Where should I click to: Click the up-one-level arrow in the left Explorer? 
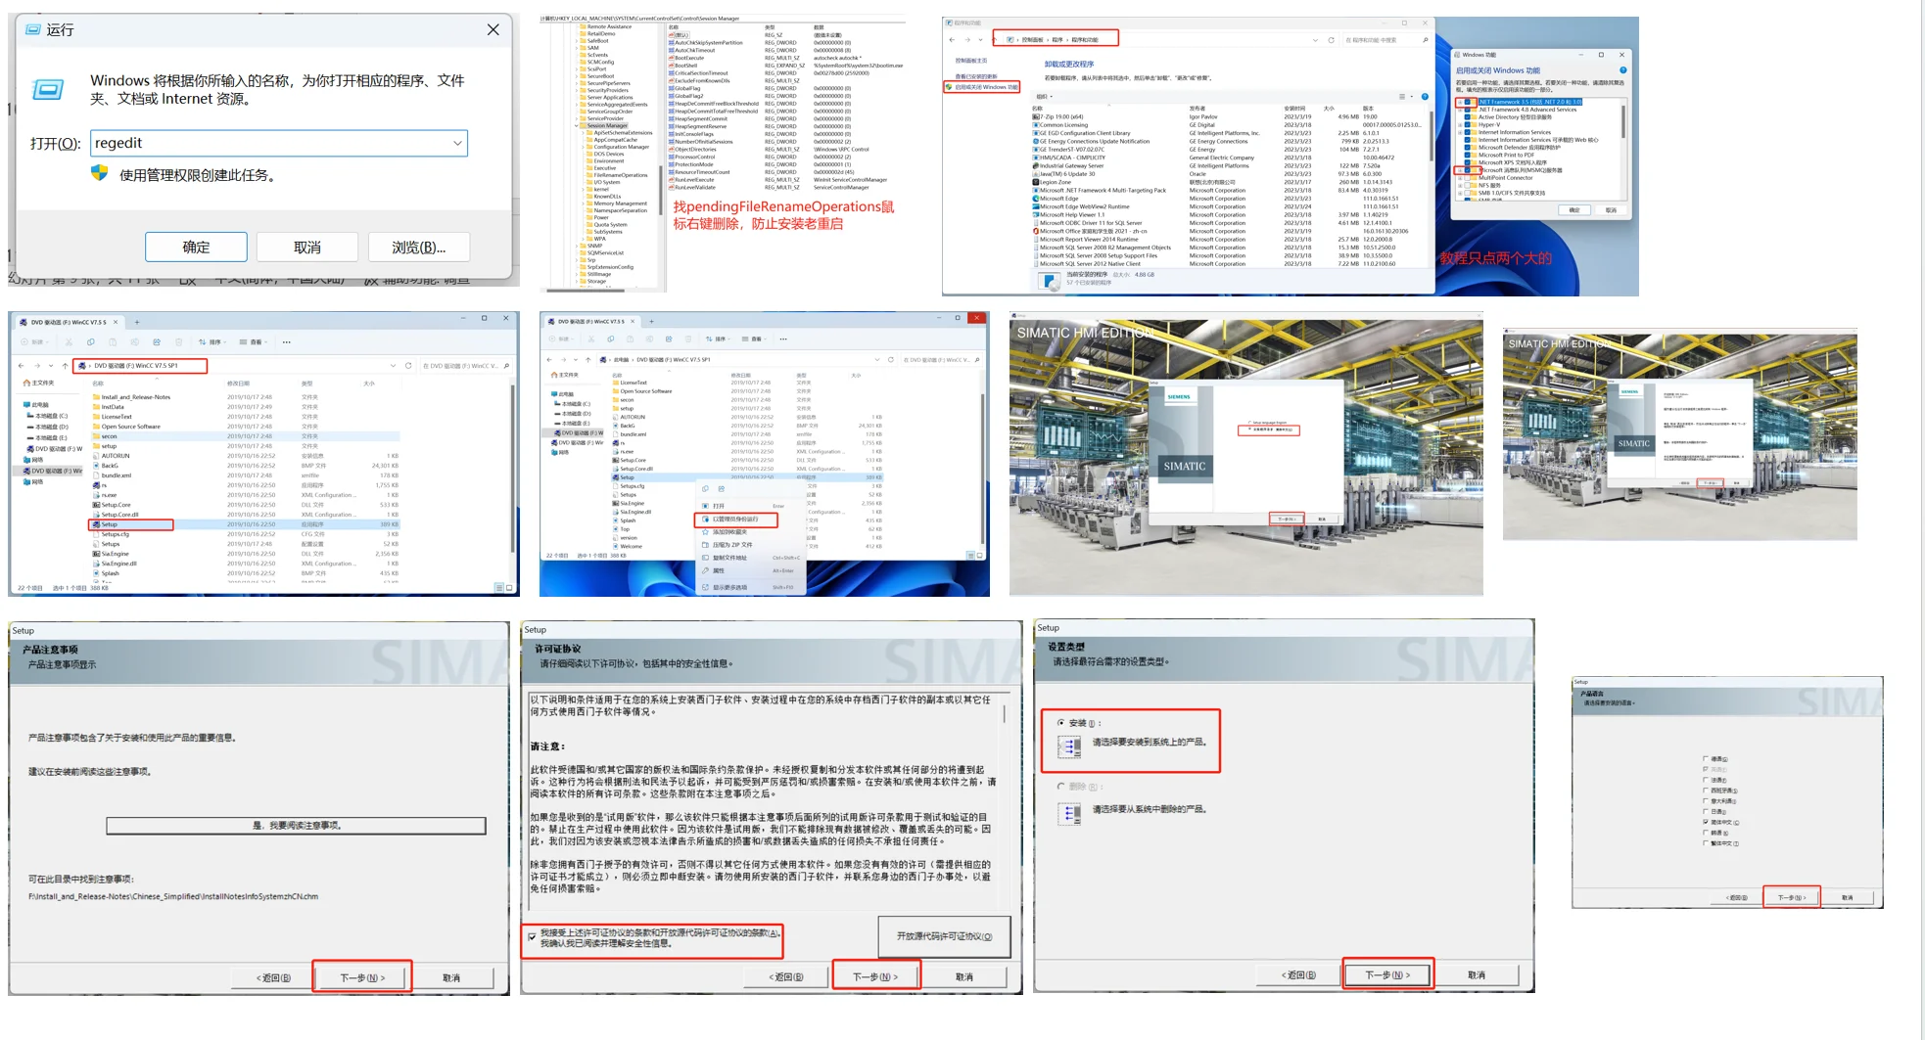(x=65, y=366)
